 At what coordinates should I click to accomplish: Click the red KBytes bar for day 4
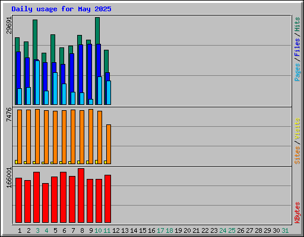tap(45, 203)
